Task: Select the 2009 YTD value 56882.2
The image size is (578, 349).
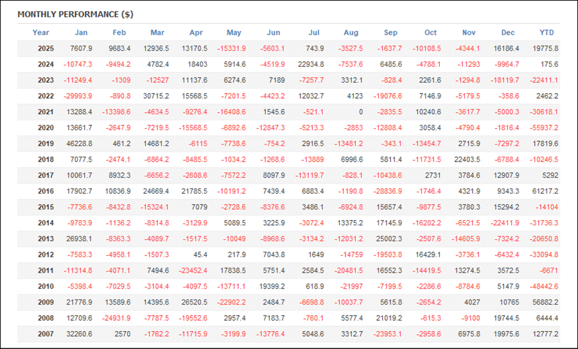Action: (x=544, y=302)
